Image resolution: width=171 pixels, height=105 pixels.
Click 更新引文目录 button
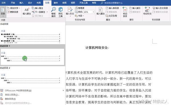[160, 12]
